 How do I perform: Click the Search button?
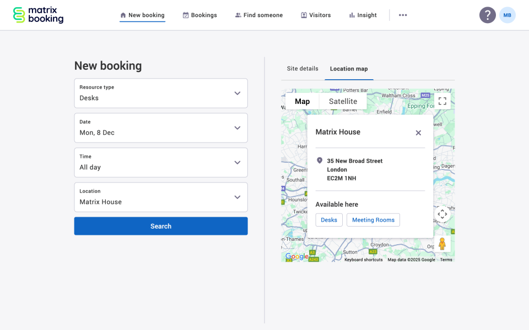click(160, 226)
